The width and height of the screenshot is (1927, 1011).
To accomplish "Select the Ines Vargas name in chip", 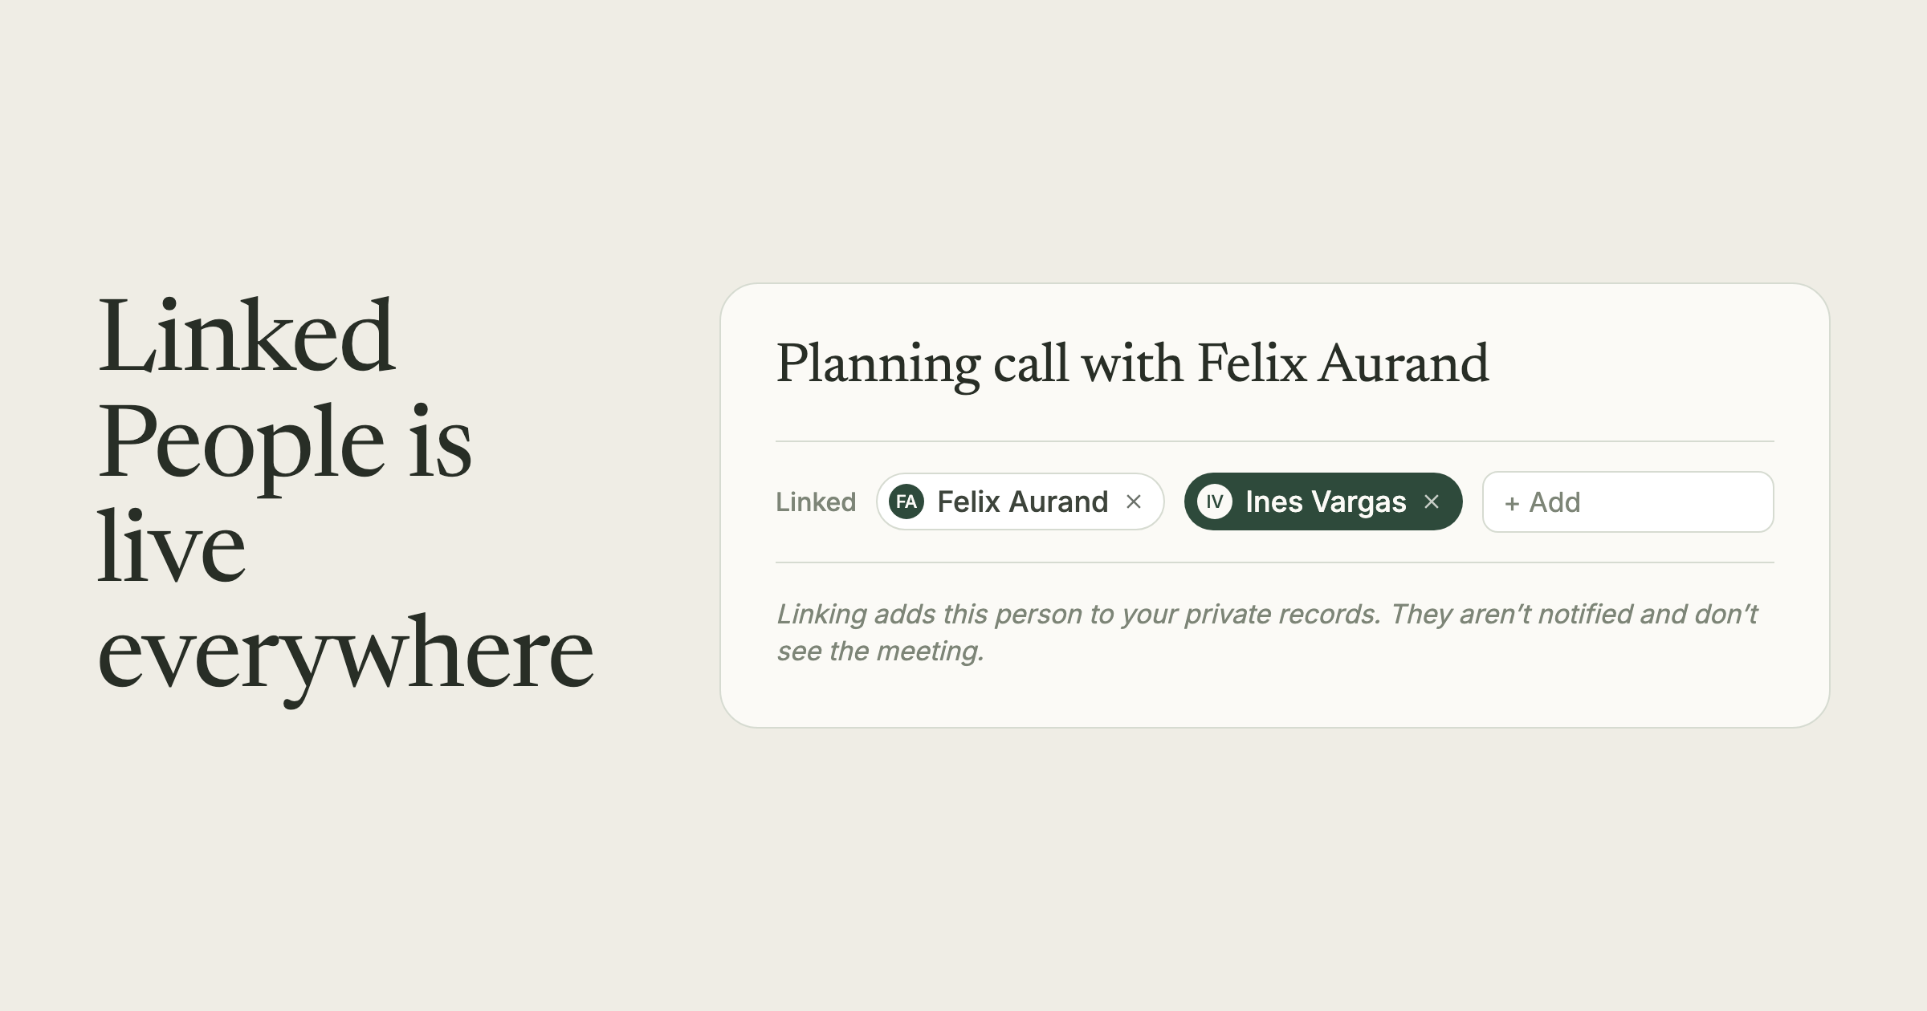I will (1326, 501).
